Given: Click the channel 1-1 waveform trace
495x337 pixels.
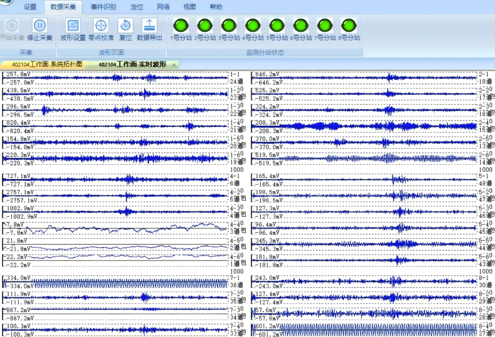Looking at the screenshot, I should [x=116, y=78].
